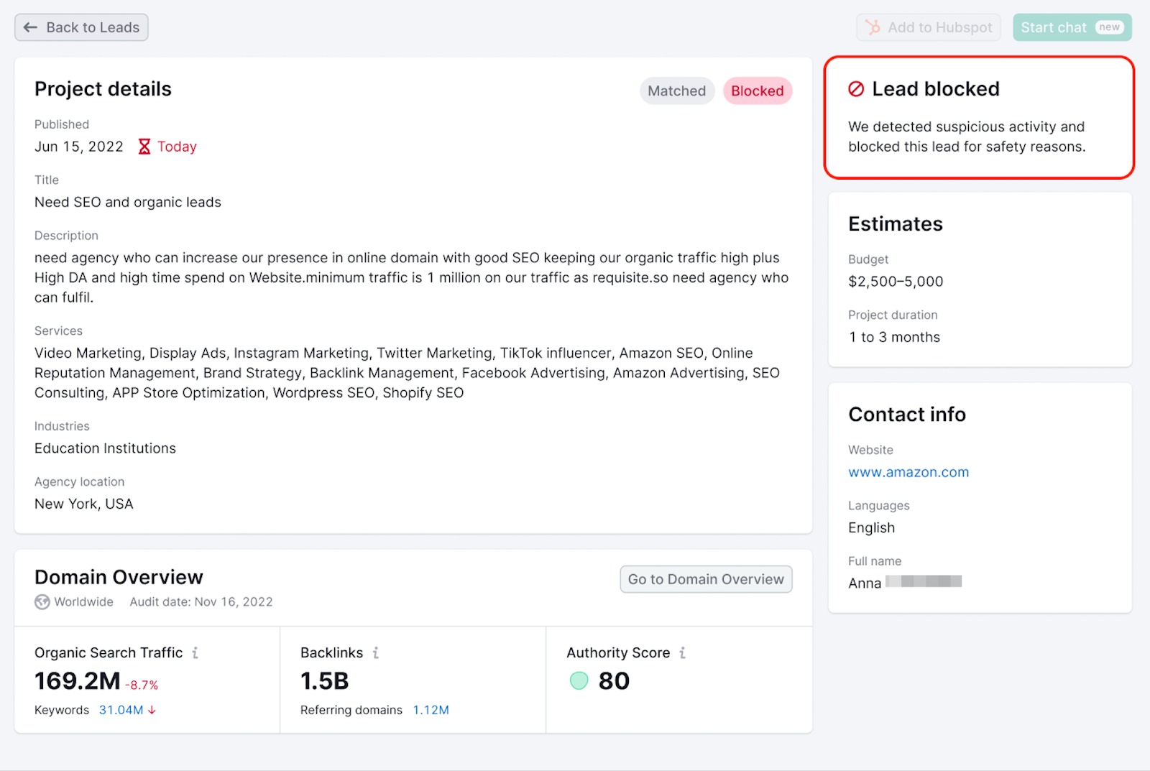Start a chat with the lead
This screenshot has height=771, width=1150.
[x=1072, y=27]
